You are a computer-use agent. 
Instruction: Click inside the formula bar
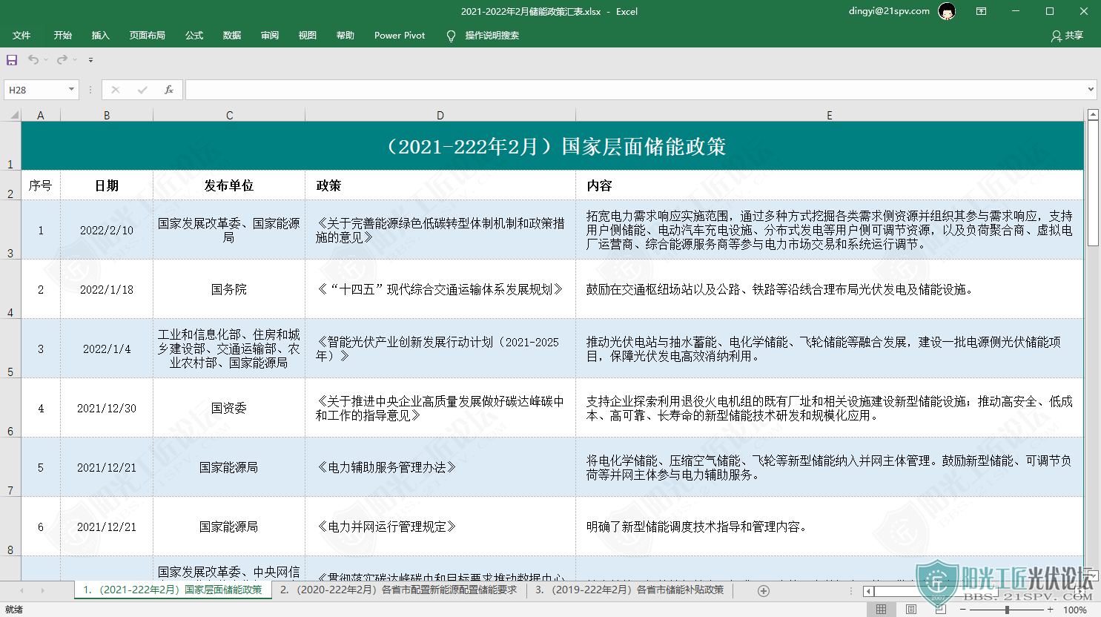click(x=635, y=90)
